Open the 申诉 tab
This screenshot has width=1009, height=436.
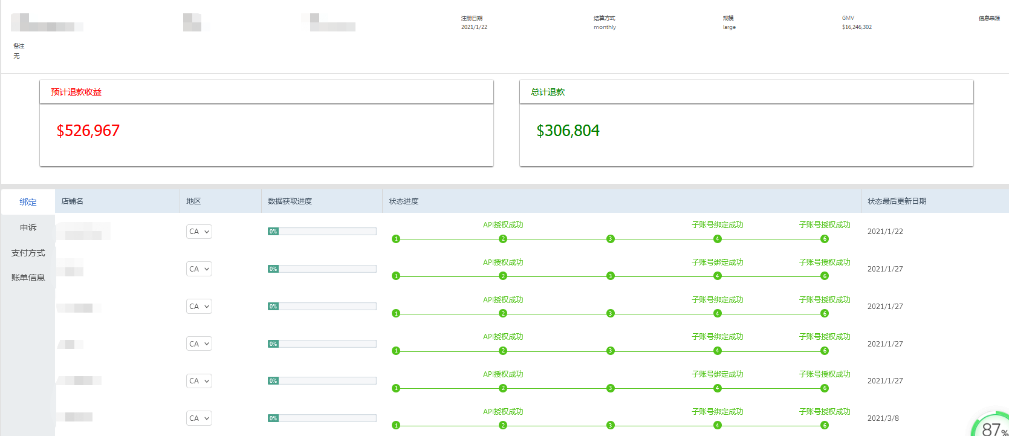coord(28,227)
